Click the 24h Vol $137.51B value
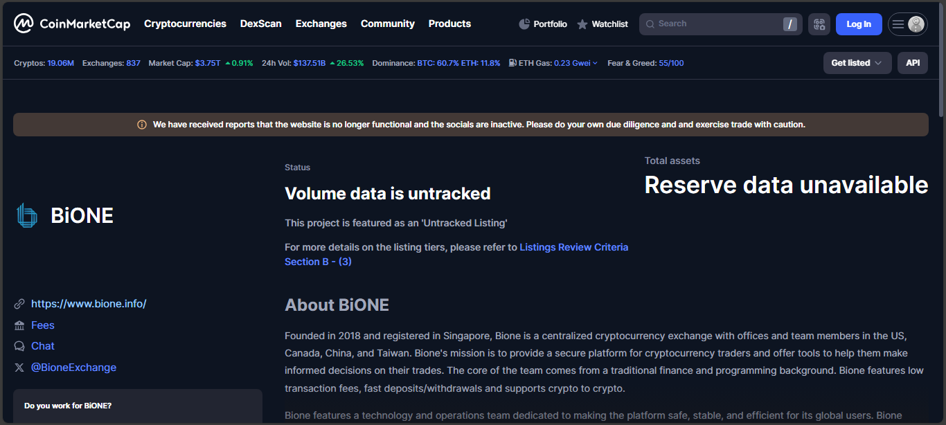The image size is (946, 425). (x=310, y=63)
